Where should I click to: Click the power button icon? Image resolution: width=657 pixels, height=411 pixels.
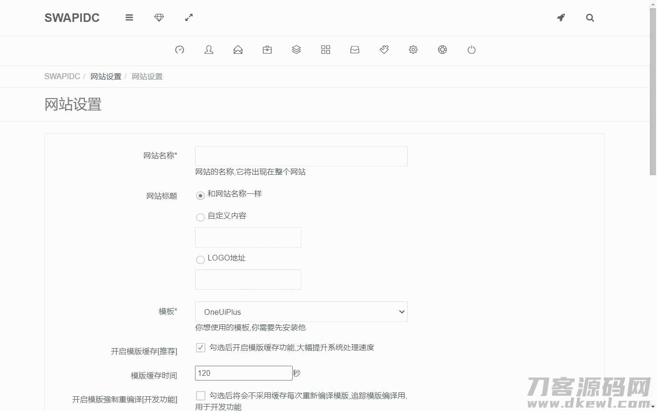[x=472, y=50]
